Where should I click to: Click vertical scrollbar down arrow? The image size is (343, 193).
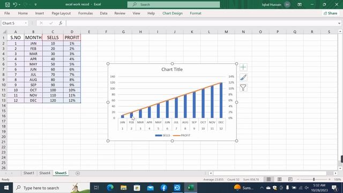pyautogui.click(x=340, y=168)
